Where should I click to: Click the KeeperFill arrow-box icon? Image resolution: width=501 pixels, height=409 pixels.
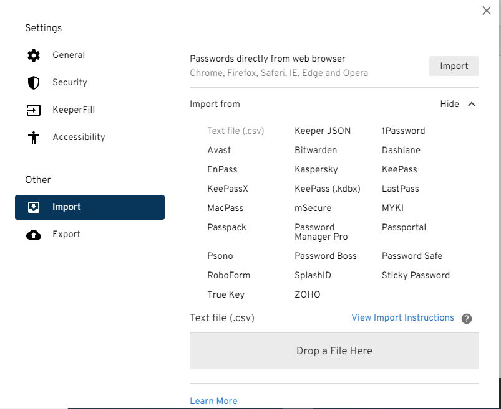point(34,110)
